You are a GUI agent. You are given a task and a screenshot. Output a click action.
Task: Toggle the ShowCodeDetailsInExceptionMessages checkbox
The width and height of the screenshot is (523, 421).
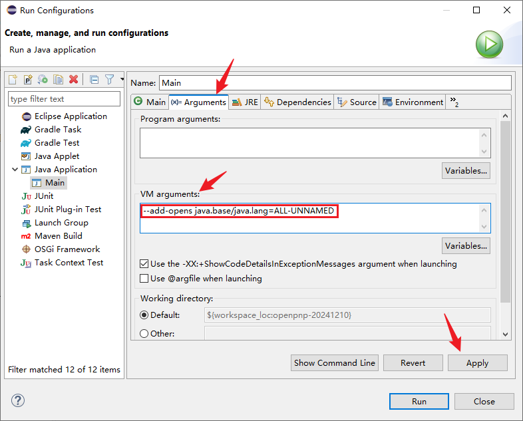pos(144,264)
